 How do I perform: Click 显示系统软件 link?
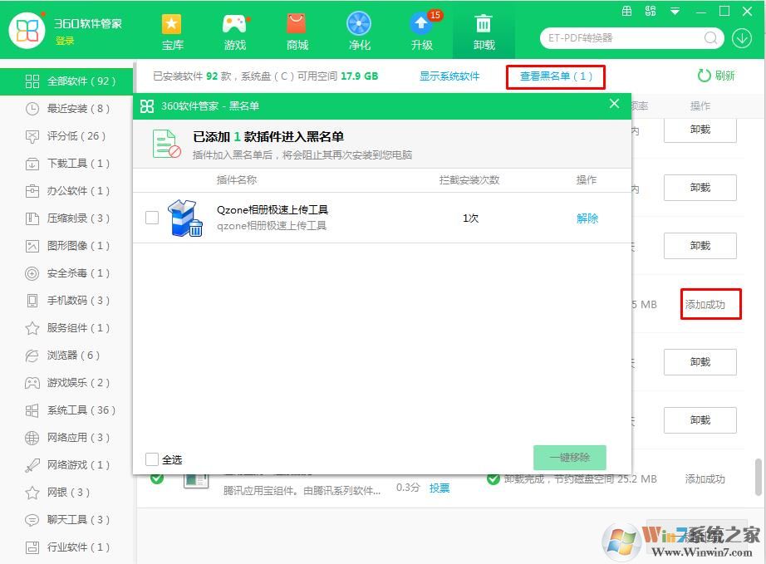(x=449, y=76)
